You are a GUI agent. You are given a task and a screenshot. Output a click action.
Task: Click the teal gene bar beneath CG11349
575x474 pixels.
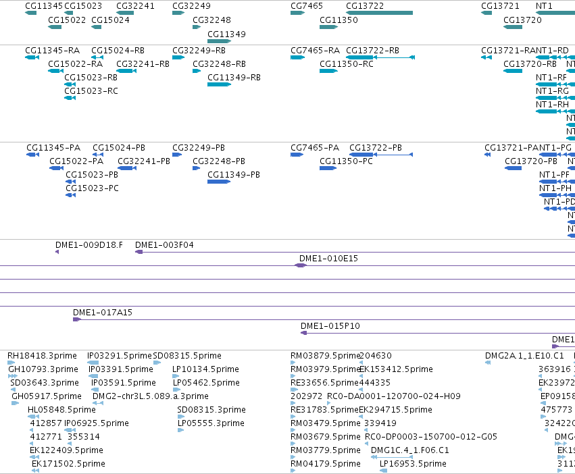[x=220, y=41]
